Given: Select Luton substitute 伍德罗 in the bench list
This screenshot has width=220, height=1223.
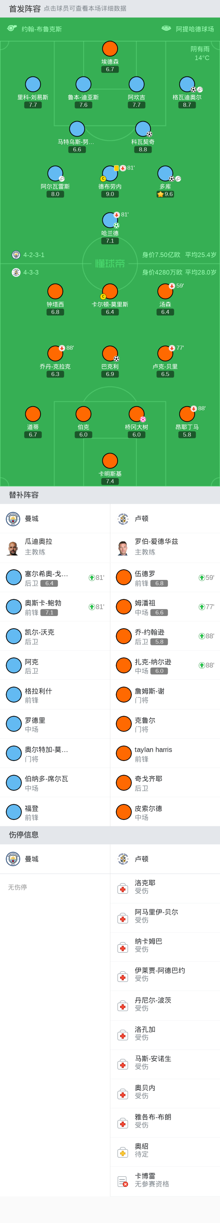Looking at the screenshot, I should (145, 577).
